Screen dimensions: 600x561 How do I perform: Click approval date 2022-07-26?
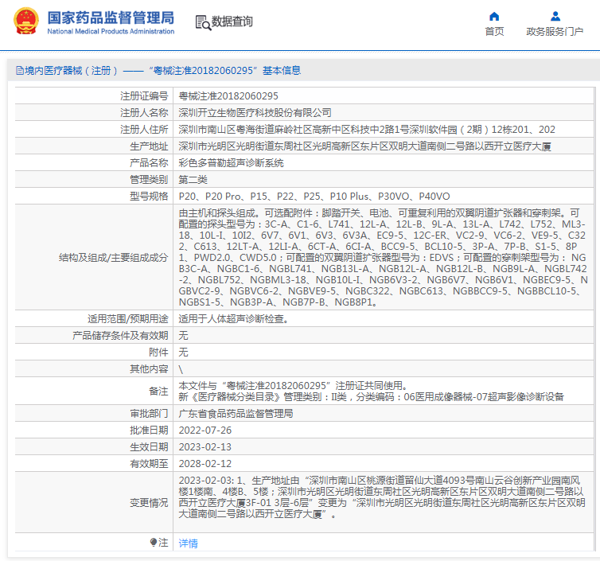click(x=205, y=430)
